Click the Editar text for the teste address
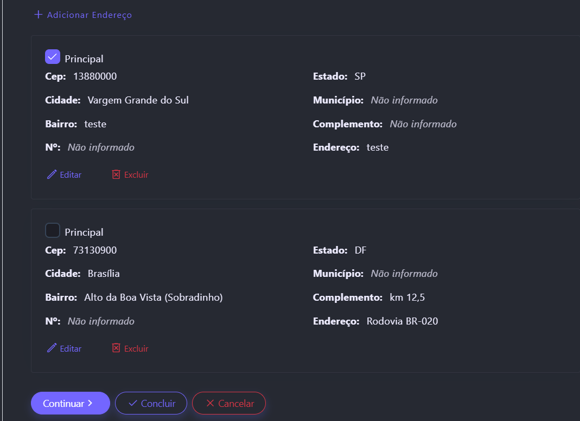The image size is (580, 421). (71, 175)
